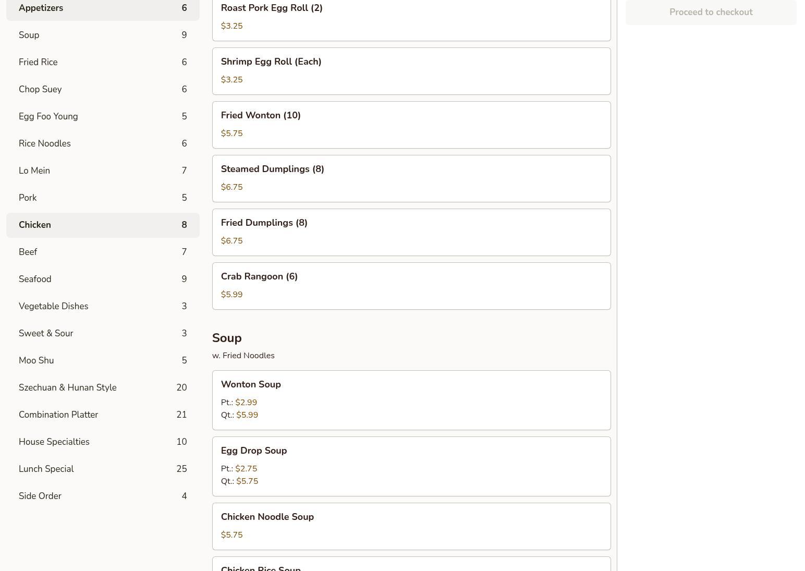Select Fried Wonton (10) item
This screenshot has width=805, height=571.
click(411, 125)
